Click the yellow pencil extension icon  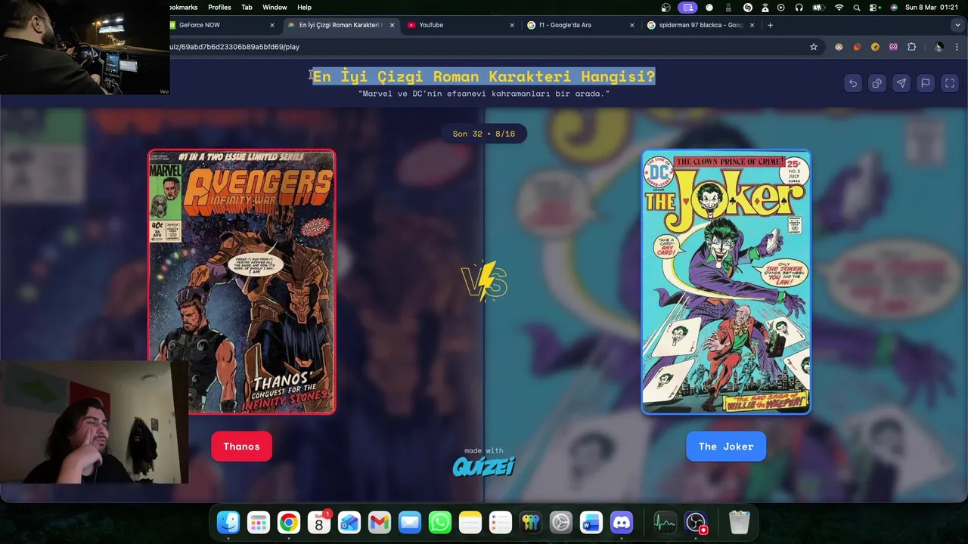pyautogui.click(x=875, y=47)
